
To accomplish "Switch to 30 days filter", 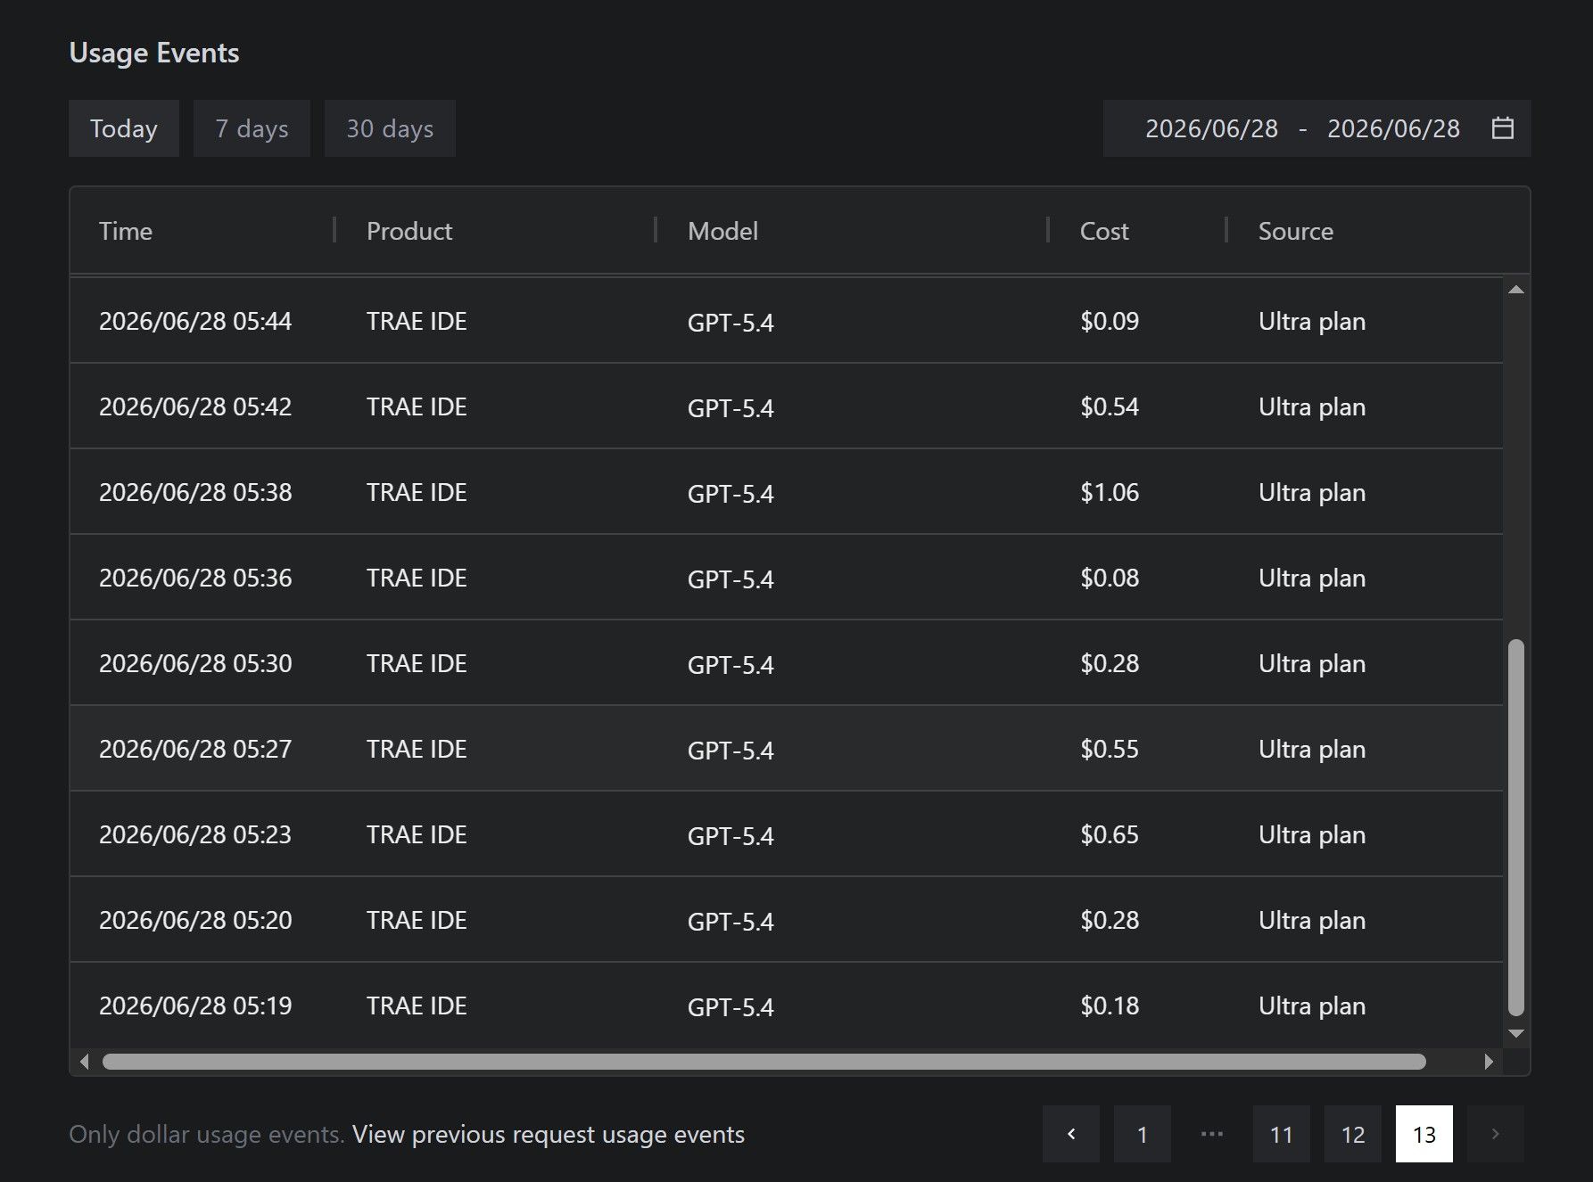I will tap(390, 128).
